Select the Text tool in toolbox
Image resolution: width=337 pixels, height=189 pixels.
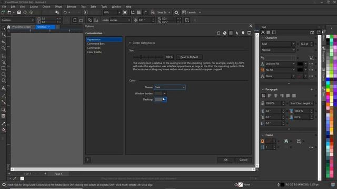click(x=4, y=88)
